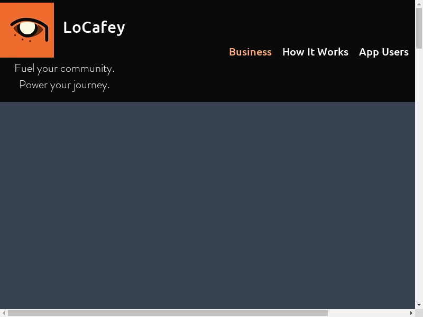Screen dimensions: 423x317
Task: Click the "Power your journey." text line
Action: pos(64,85)
